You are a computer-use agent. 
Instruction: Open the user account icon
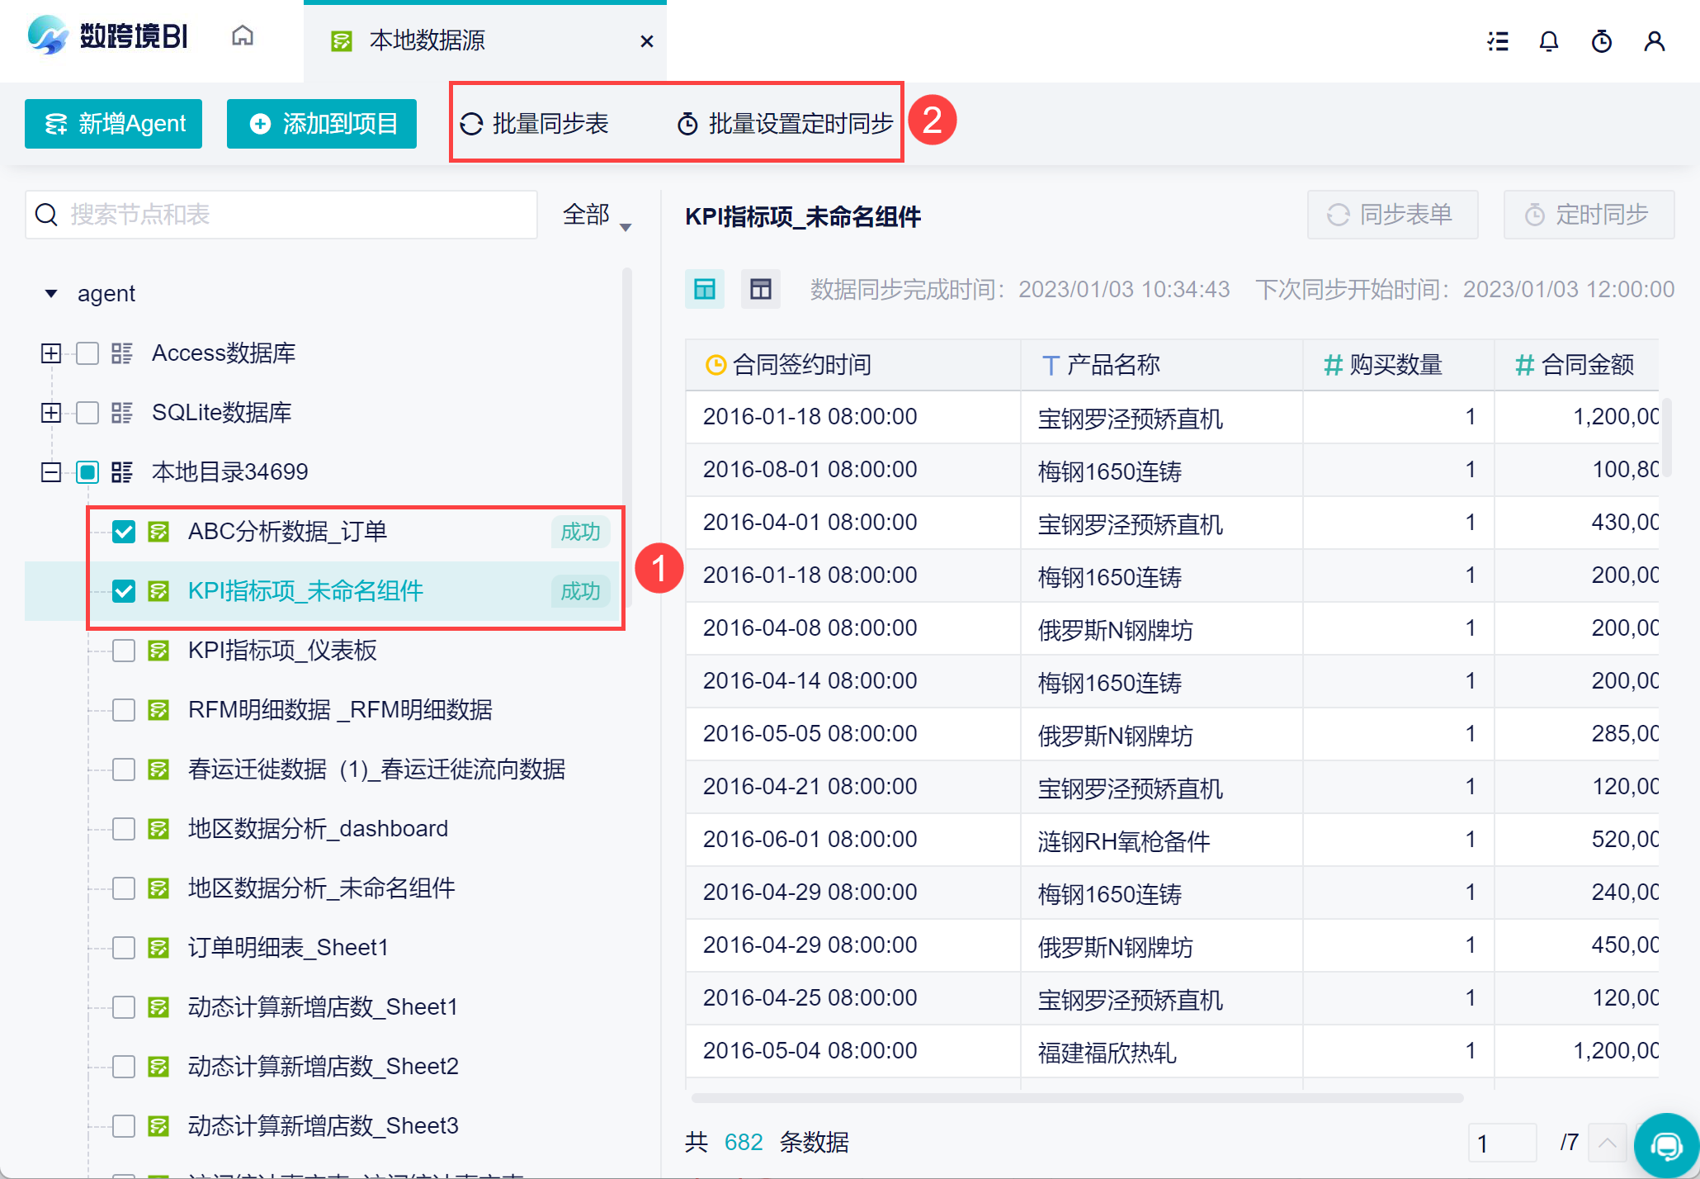click(1654, 41)
